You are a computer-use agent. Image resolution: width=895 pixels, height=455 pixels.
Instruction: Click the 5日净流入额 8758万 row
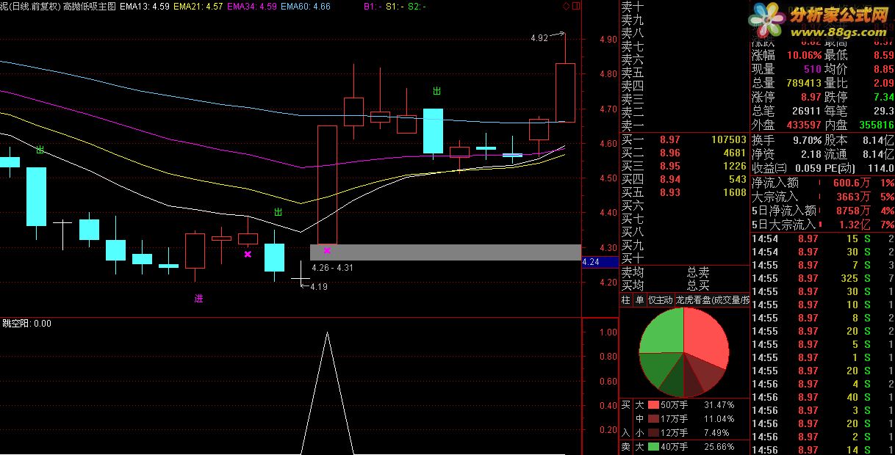pyautogui.click(x=822, y=211)
